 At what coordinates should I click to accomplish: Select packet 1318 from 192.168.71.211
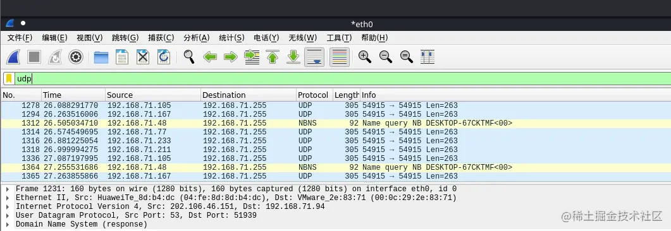335,150
